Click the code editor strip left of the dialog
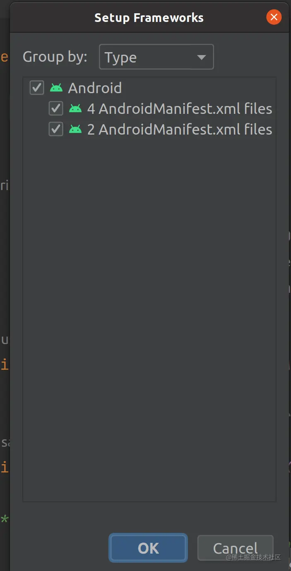The image size is (291, 571). coord(5,290)
